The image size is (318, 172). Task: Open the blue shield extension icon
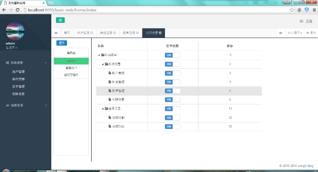point(307,10)
